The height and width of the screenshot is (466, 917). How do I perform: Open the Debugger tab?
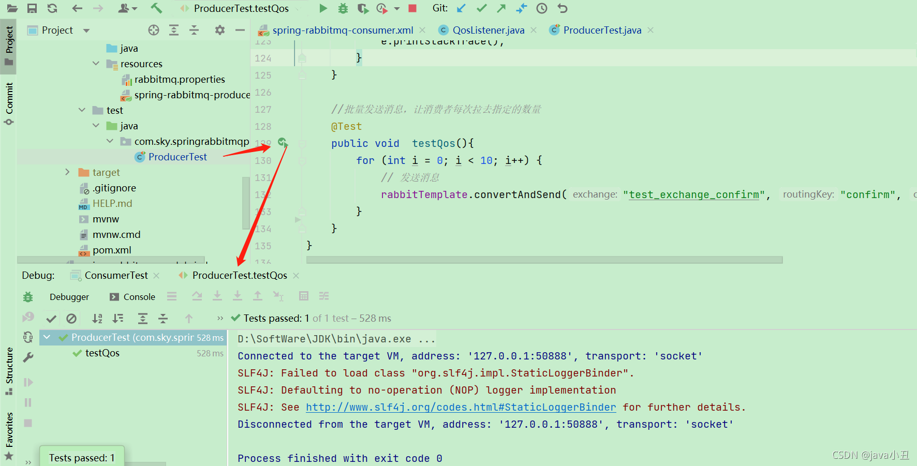coord(69,297)
